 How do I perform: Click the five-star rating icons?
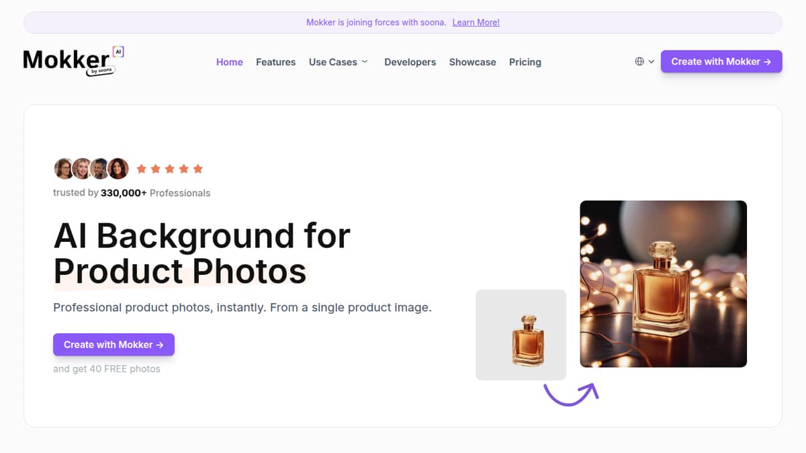click(x=169, y=169)
